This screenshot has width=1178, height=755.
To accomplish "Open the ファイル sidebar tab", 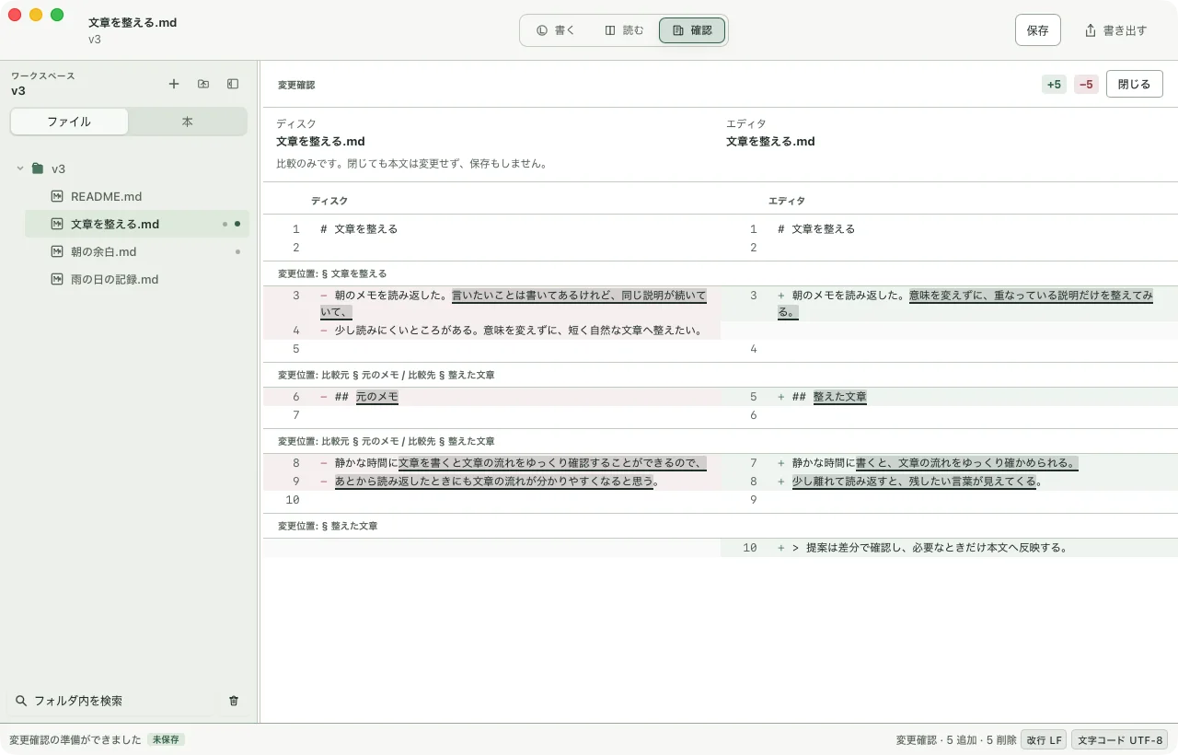I will (69, 122).
